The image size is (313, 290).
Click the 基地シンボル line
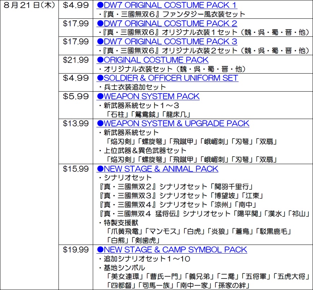pos(122,268)
